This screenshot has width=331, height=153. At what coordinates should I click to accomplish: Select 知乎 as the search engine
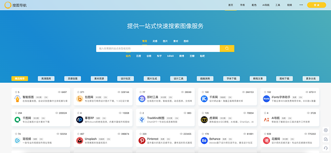tap(159, 56)
